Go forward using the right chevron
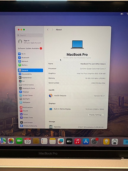Viewport: 128px width, 171px height. [53, 29]
